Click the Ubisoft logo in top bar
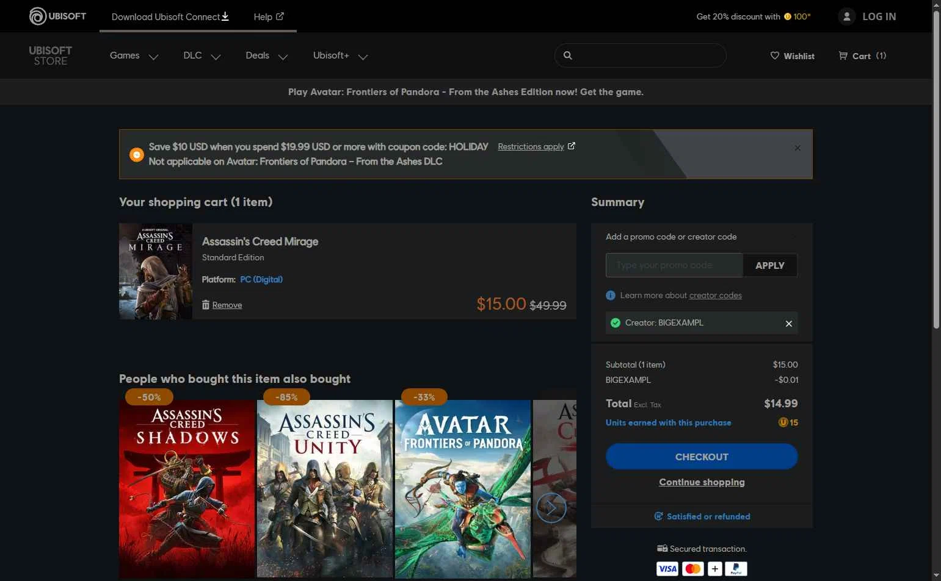 [x=57, y=16]
